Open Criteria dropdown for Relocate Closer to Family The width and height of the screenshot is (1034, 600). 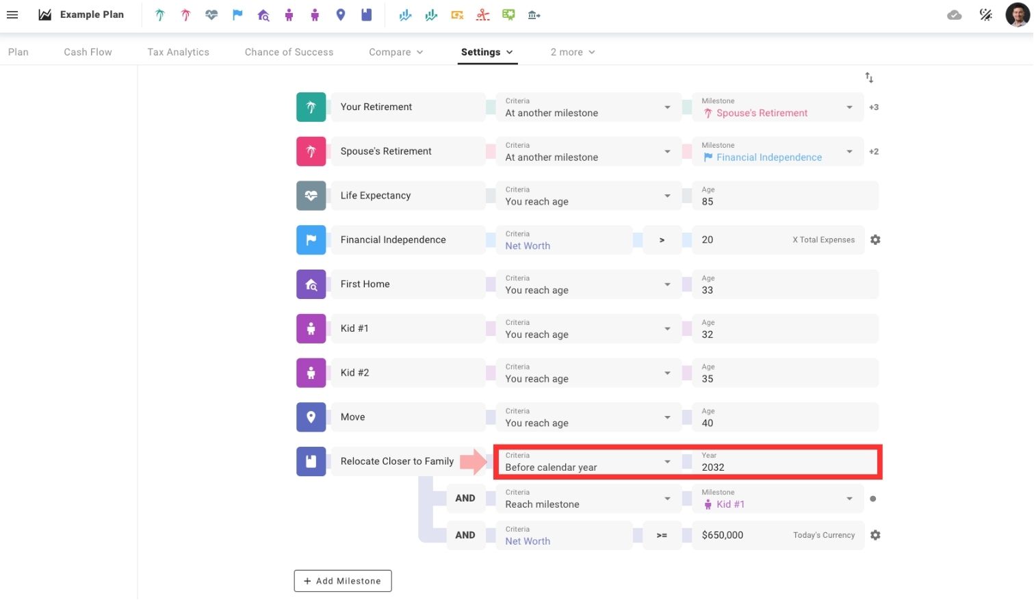click(x=588, y=462)
